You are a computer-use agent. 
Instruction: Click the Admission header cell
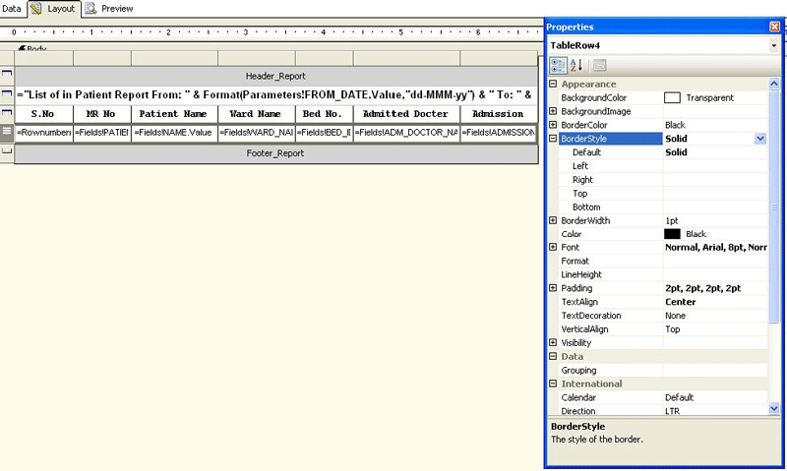(x=499, y=114)
